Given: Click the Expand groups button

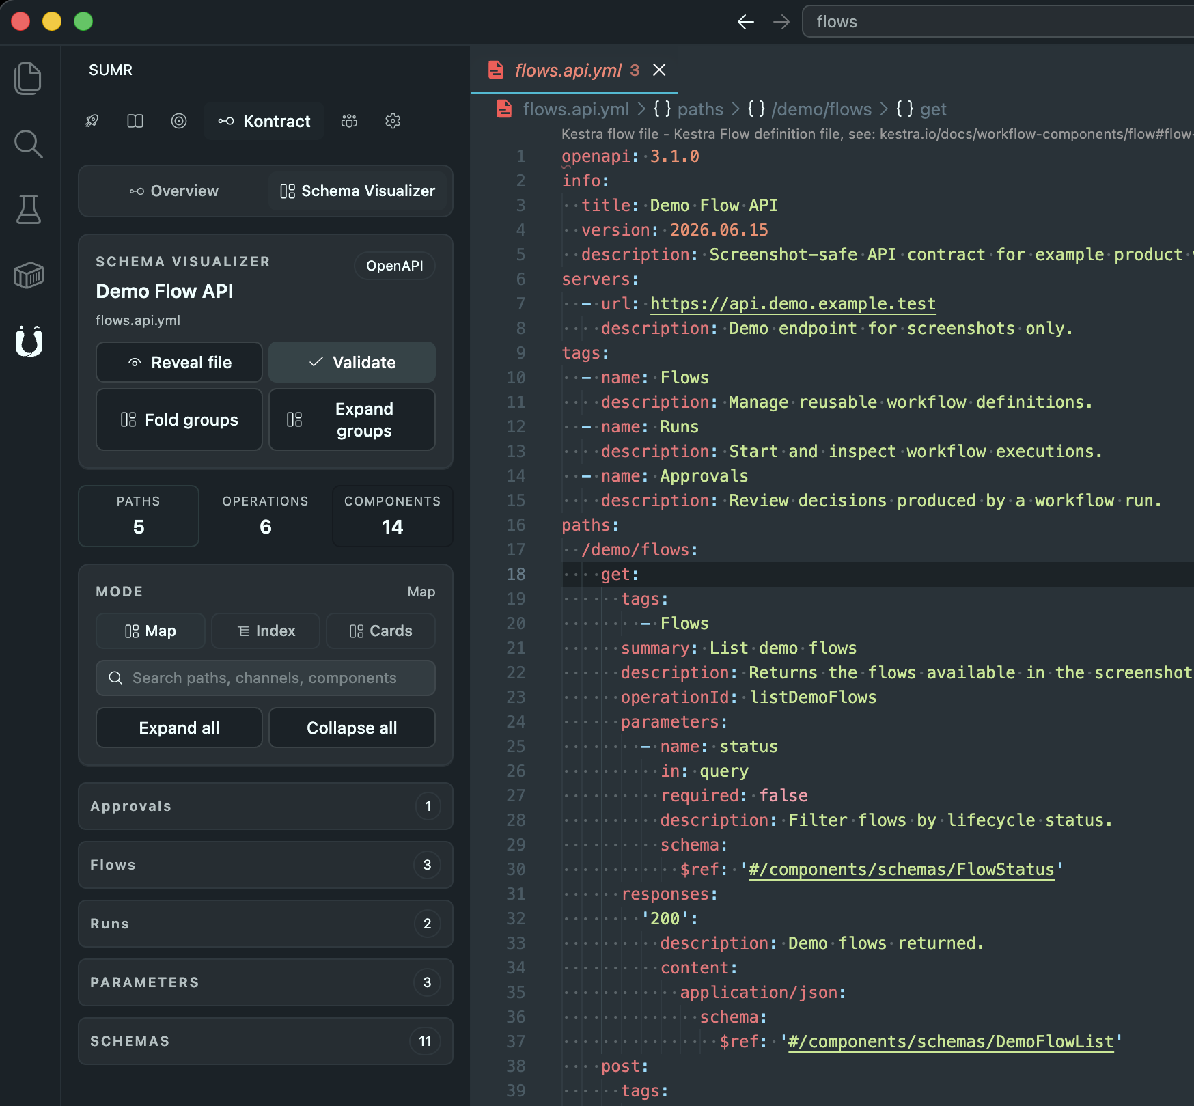Looking at the screenshot, I should [352, 419].
